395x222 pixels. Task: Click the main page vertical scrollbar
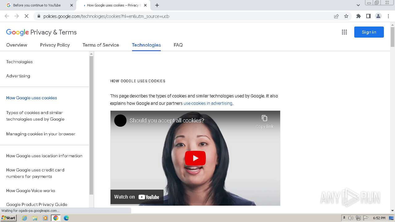click(x=393, y=37)
